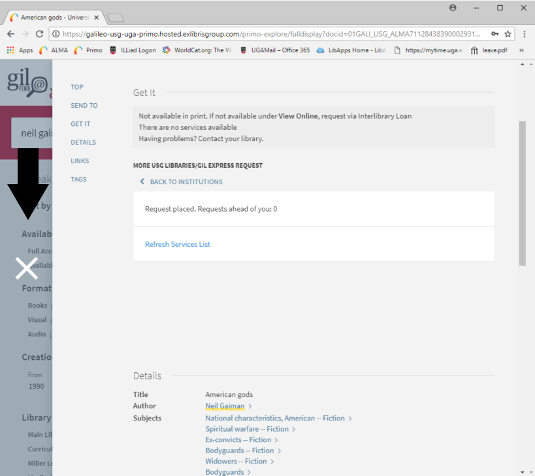Open the Apps bookmarks grid icon
The height and width of the screenshot is (476, 535).
coord(10,50)
